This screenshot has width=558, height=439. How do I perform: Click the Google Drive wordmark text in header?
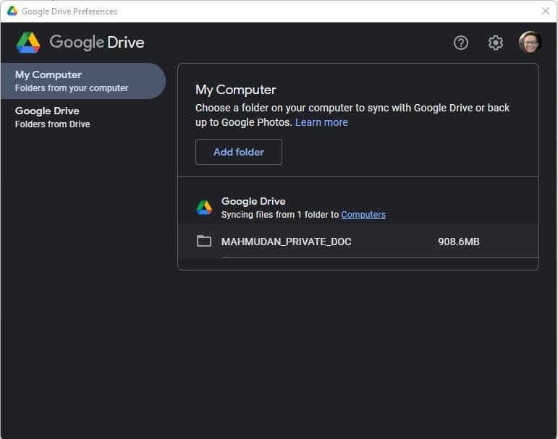(x=97, y=43)
